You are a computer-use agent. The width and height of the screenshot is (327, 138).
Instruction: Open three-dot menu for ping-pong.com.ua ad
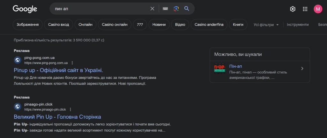(x=72, y=63)
